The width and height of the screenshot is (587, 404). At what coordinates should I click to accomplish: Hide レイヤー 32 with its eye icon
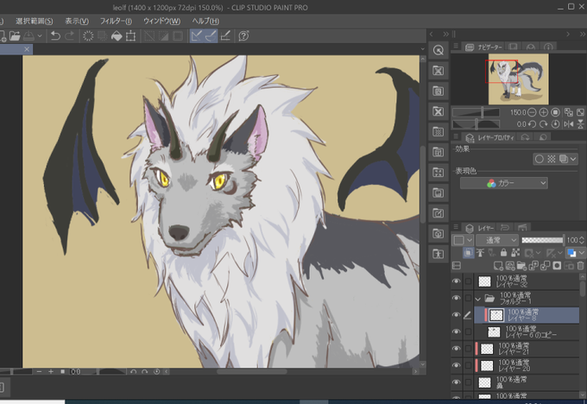[457, 281]
